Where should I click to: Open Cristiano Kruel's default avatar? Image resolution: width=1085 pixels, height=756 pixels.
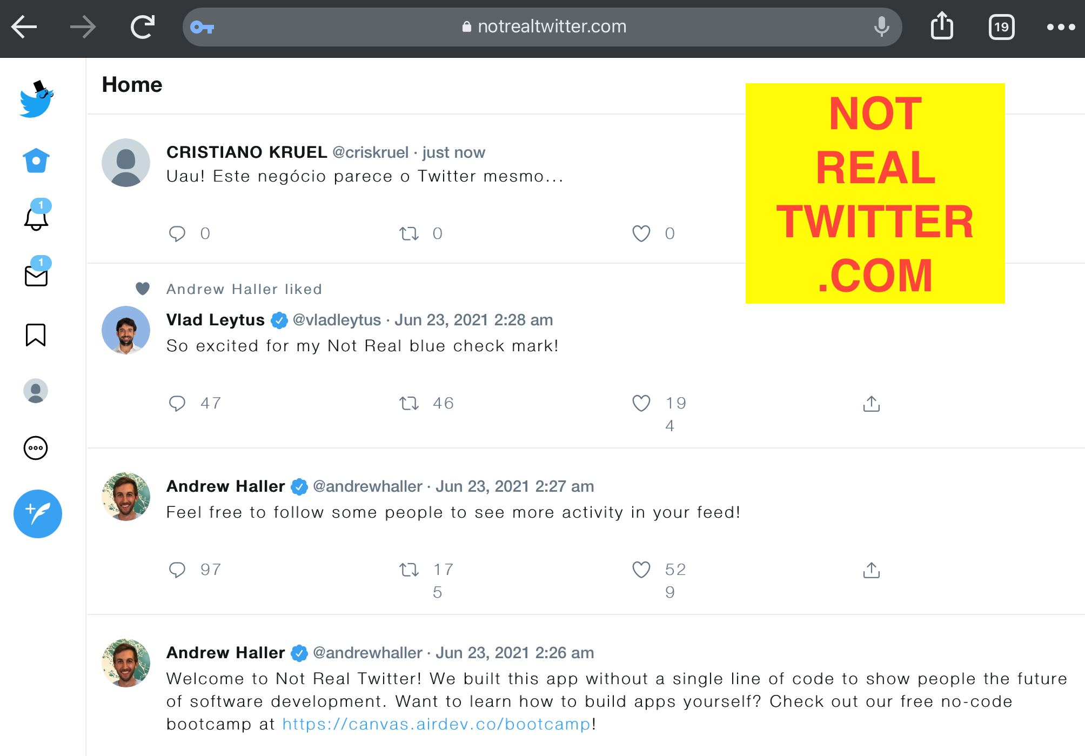(x=126, y=163)
